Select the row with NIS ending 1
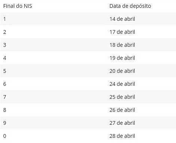This screenshot has width=176, height=143. coord(88,19)
